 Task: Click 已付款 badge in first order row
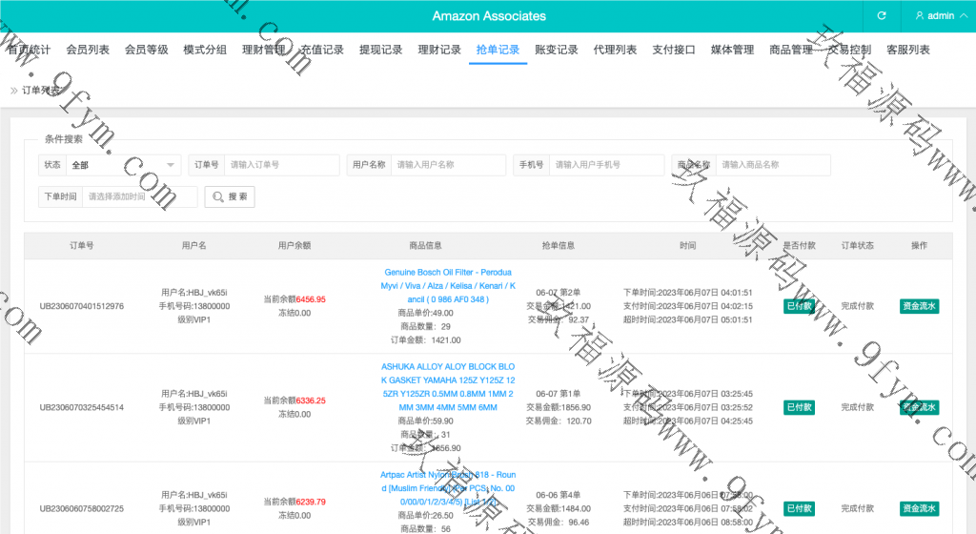coord(799,306)
